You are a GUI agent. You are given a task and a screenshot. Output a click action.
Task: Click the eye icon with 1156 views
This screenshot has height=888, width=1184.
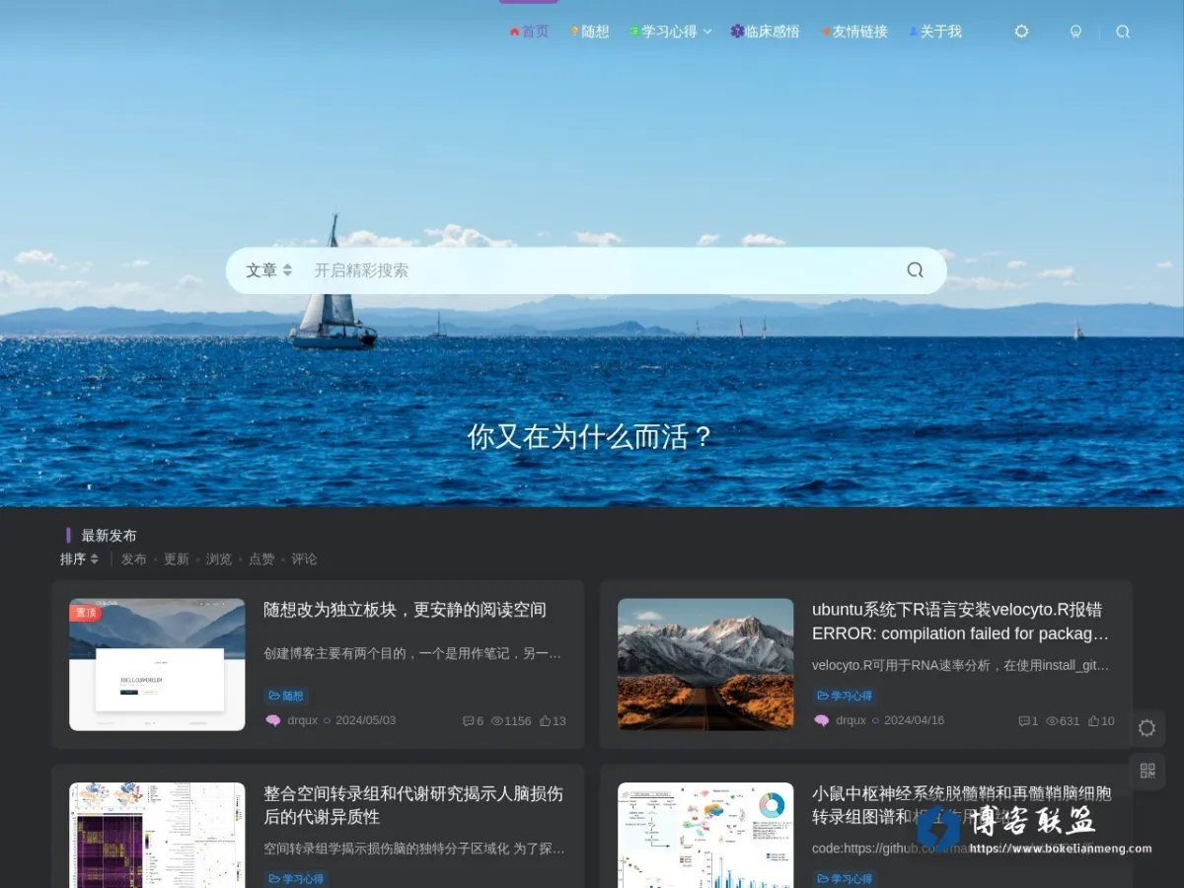tap(497, 721)
